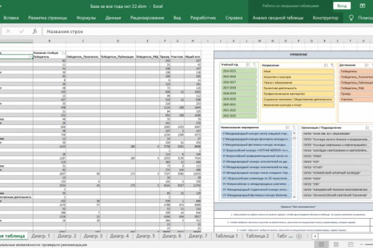Switch to Диагр. 3 sheet tab
Viewport: 373px width, 248px height.
tap(93, 236)
